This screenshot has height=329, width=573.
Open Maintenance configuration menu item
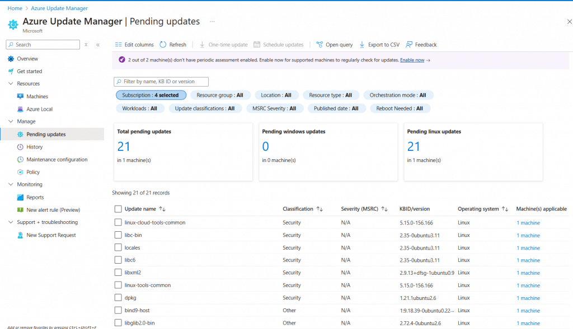pyautogui.click(x=57, y=160)
